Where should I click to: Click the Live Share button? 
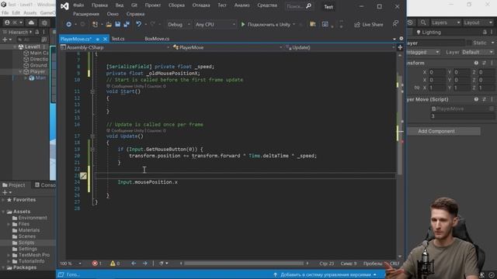(x=369, y=24)
